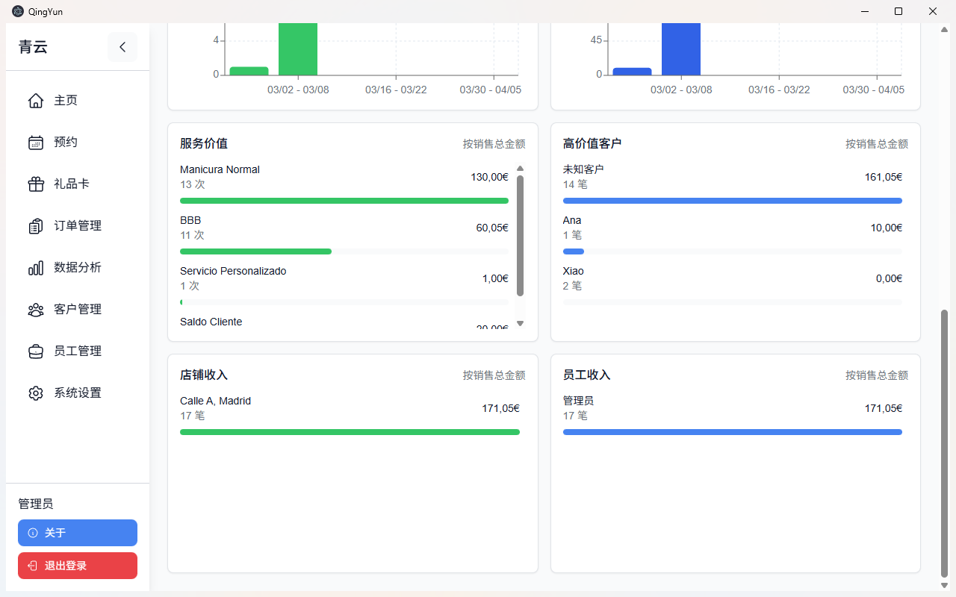Go to 预约 in the sidebar
The height and width of the screenshot is (597, 956).
pyautogui.click(x=78, y=143)
